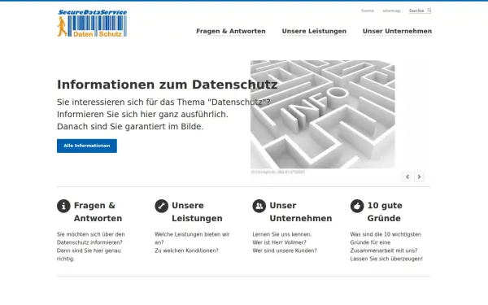Click the Alle Informationen button
The image size is (488, 305).
pos(87,146)
